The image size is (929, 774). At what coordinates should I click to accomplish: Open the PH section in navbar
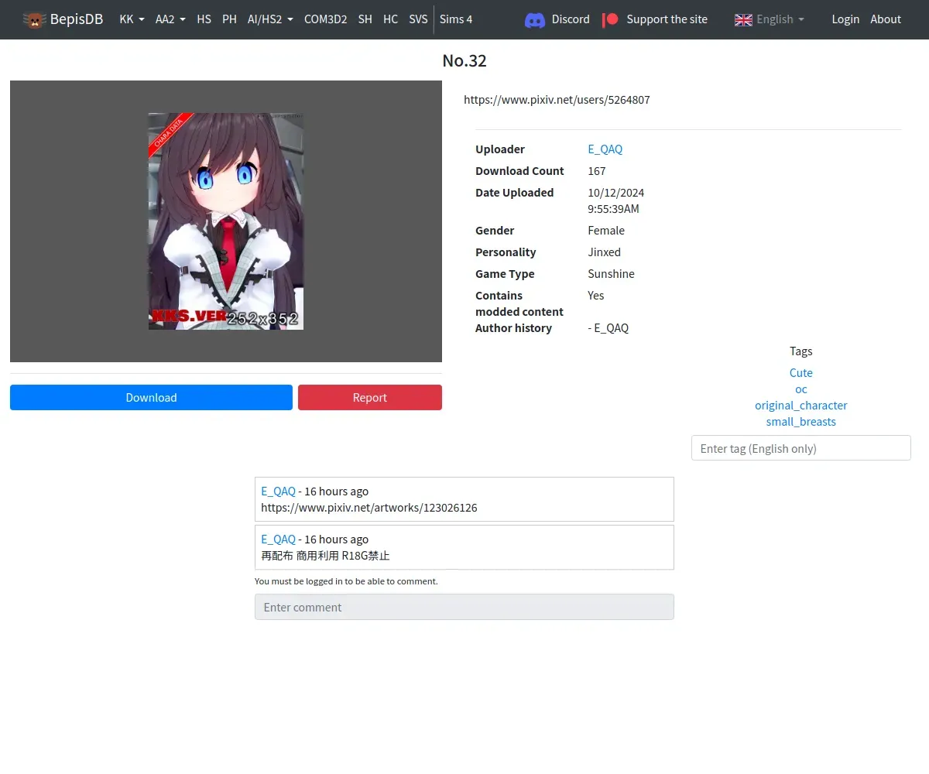click(x=229, y=19)
